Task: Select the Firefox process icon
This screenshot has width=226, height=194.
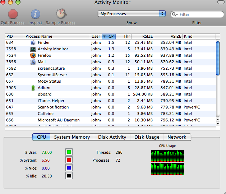Action: pos(33,55)
